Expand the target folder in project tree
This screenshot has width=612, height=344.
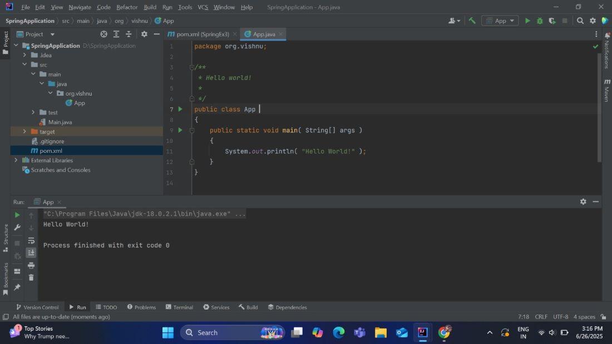pos(24,132)
